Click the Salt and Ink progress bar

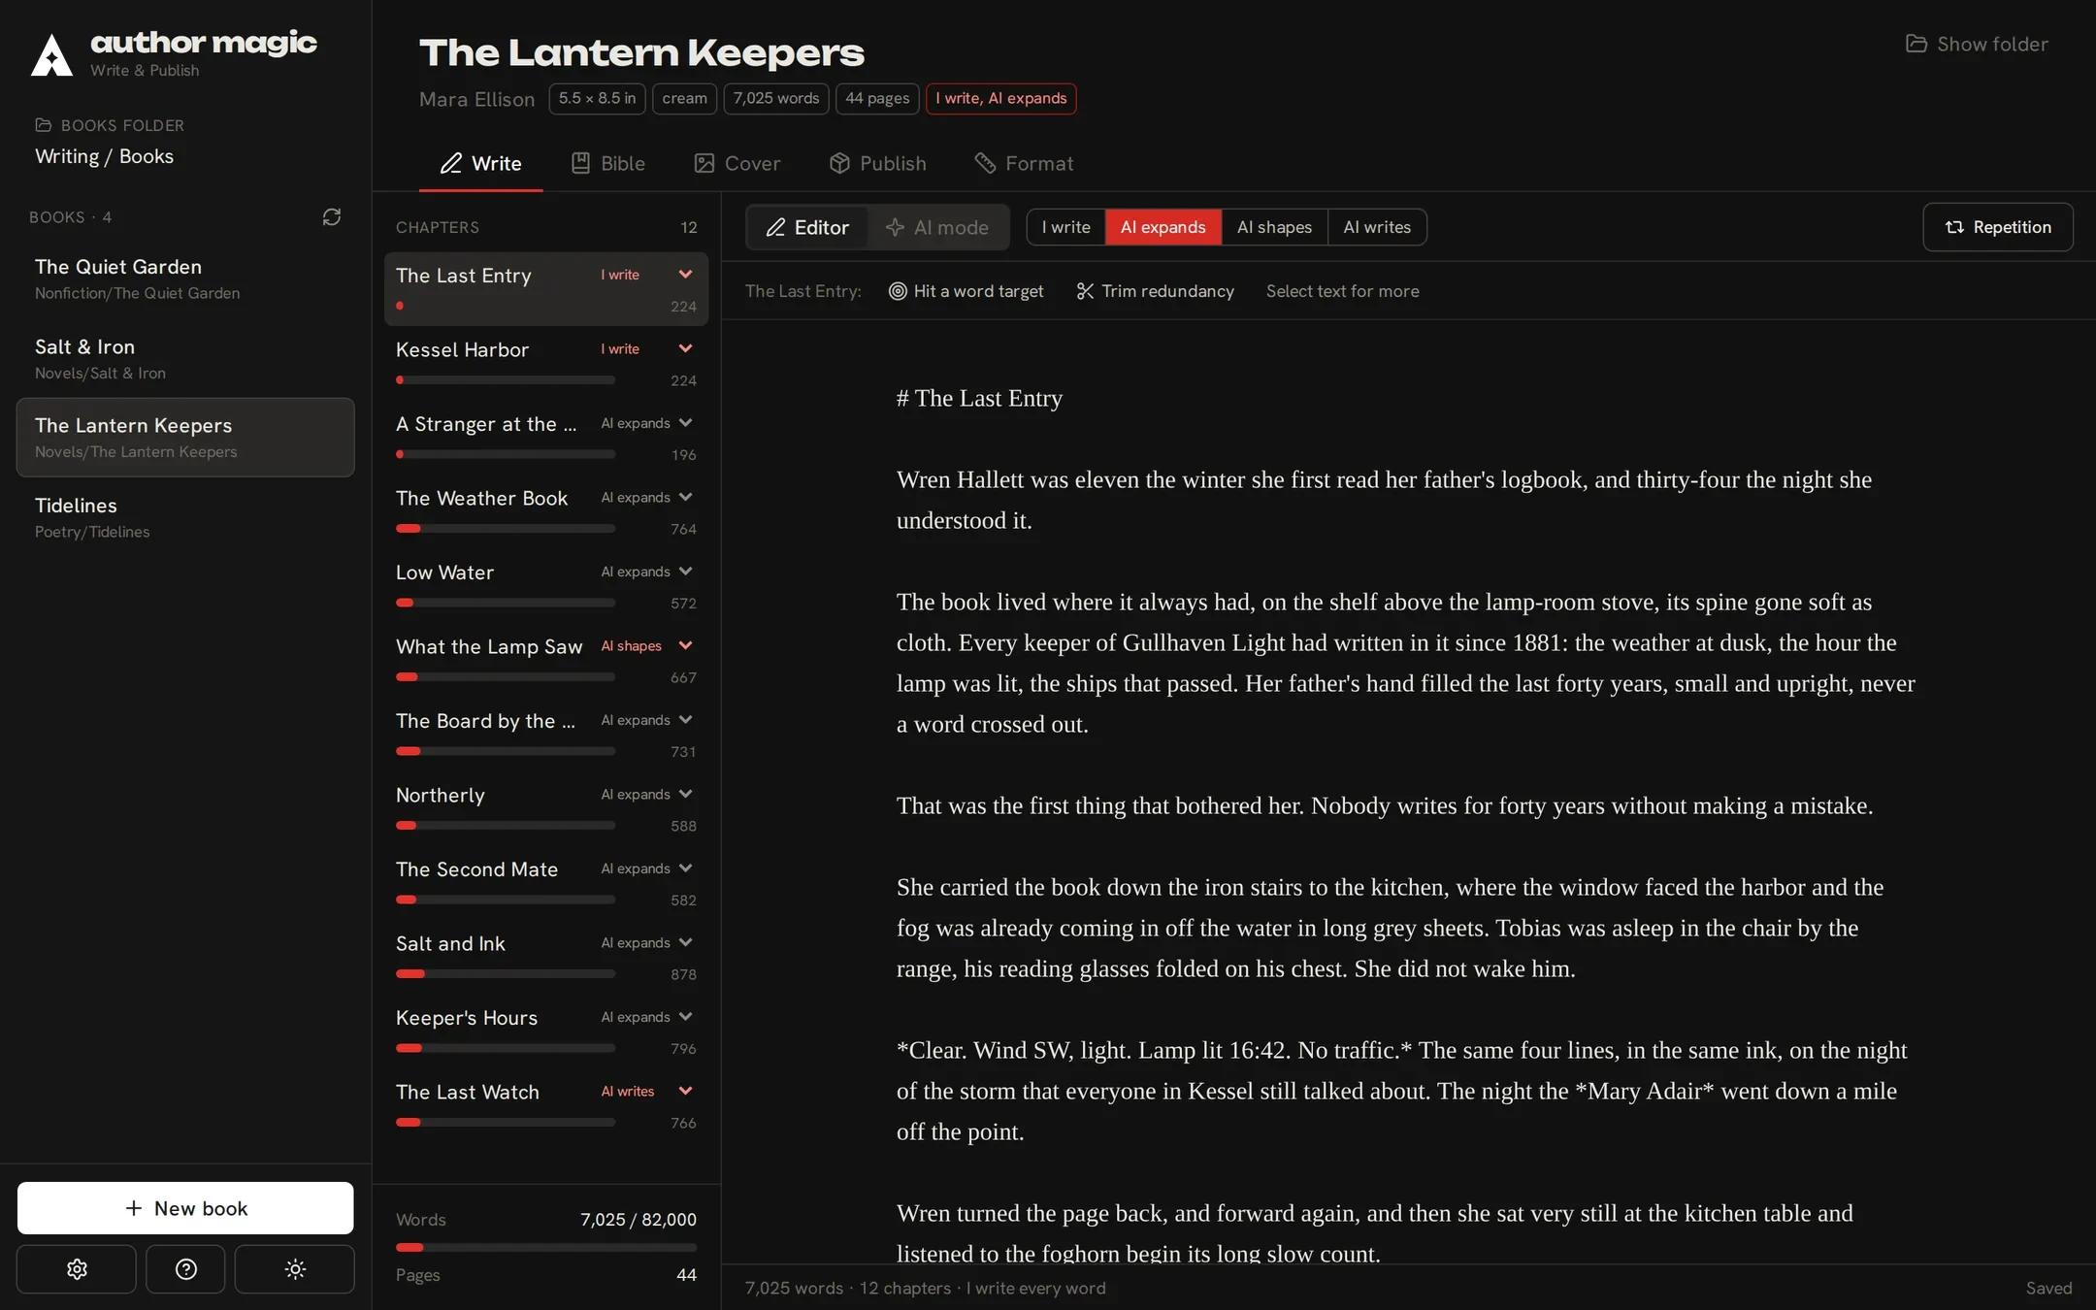tap(506, 974)
